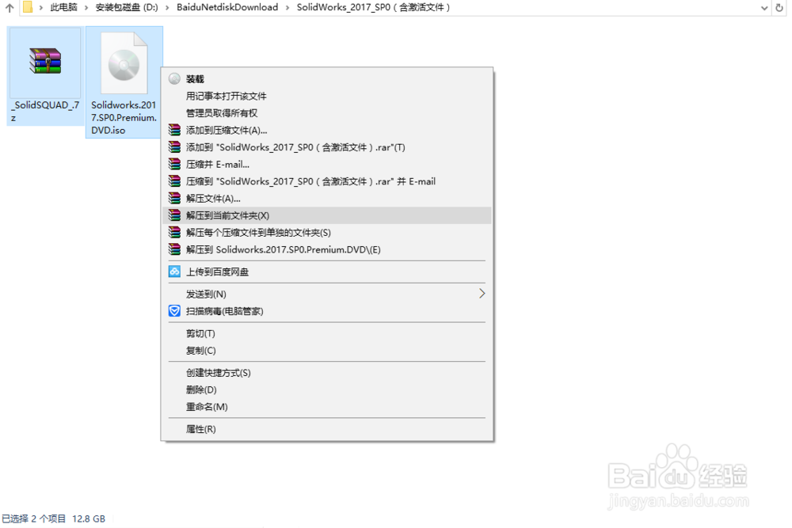Choose 剪切(T) from context menu
Image resolution: width=792 pixels, height=528 pixels.
click(x=327, y=333)
